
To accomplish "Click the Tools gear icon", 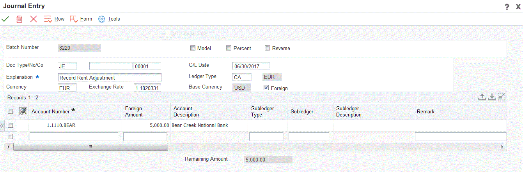I will (102, 19).
